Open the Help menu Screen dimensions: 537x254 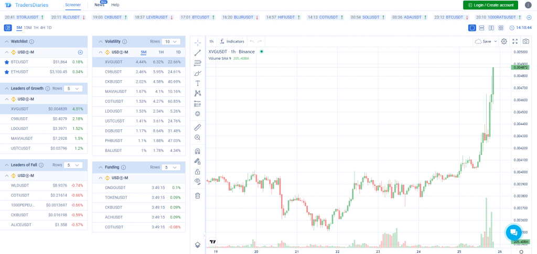115,5
